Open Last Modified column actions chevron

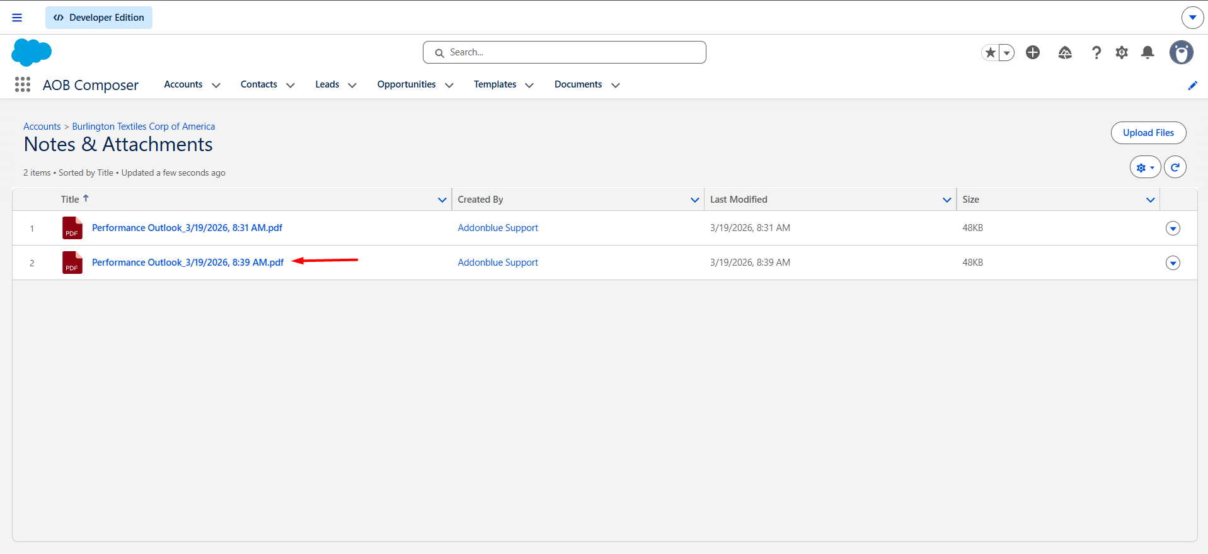tap(947, 200)
